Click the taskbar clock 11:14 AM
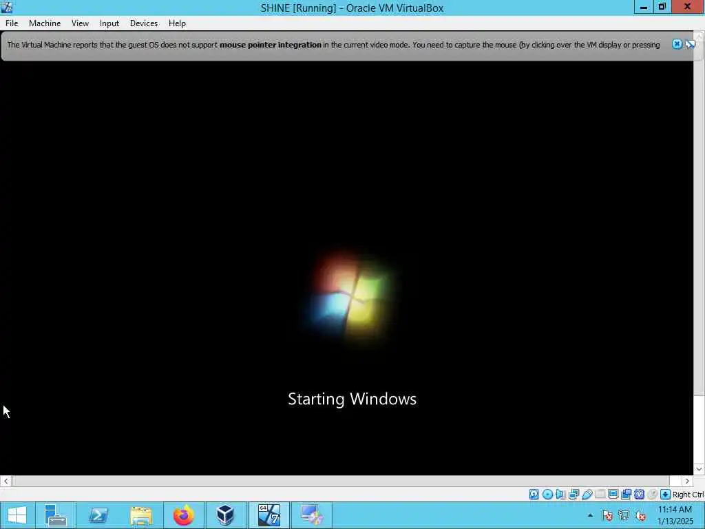 [x=675, y=509]
